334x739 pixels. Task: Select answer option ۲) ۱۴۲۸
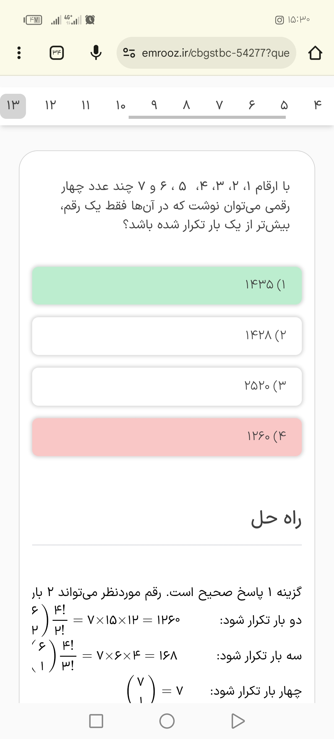pyautogui.click(x=167, y=336)
